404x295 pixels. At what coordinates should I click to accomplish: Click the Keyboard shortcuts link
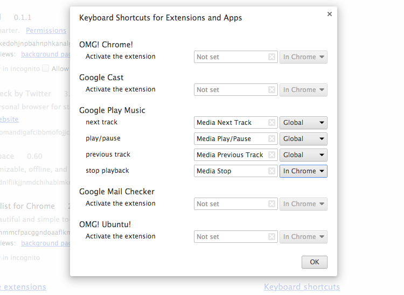[x=302, y=287]
